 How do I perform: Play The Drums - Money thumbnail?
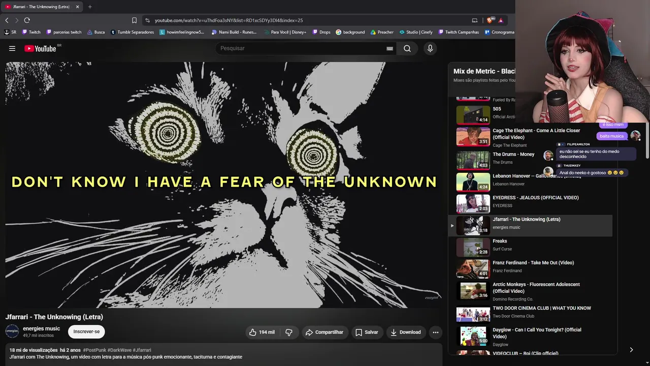[x=473, y=161]
